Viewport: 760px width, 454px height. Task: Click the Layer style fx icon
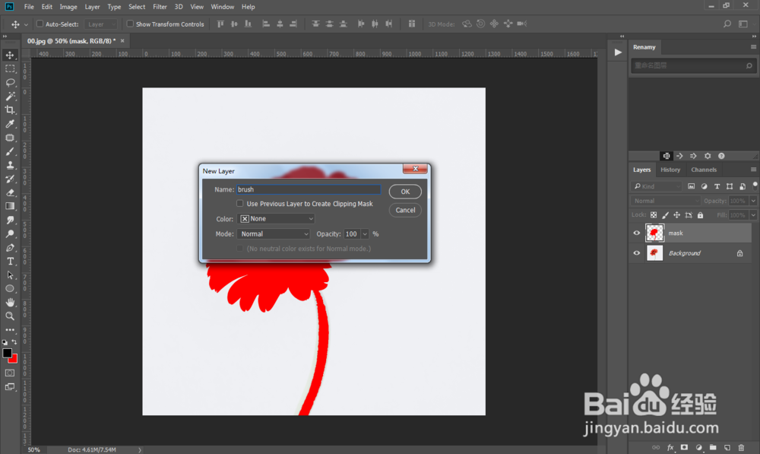tap(670, 447)
